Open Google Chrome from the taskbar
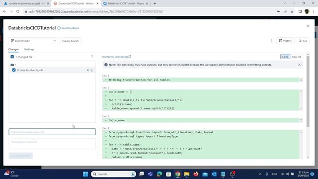318x179 pixels. coord(178,174)
